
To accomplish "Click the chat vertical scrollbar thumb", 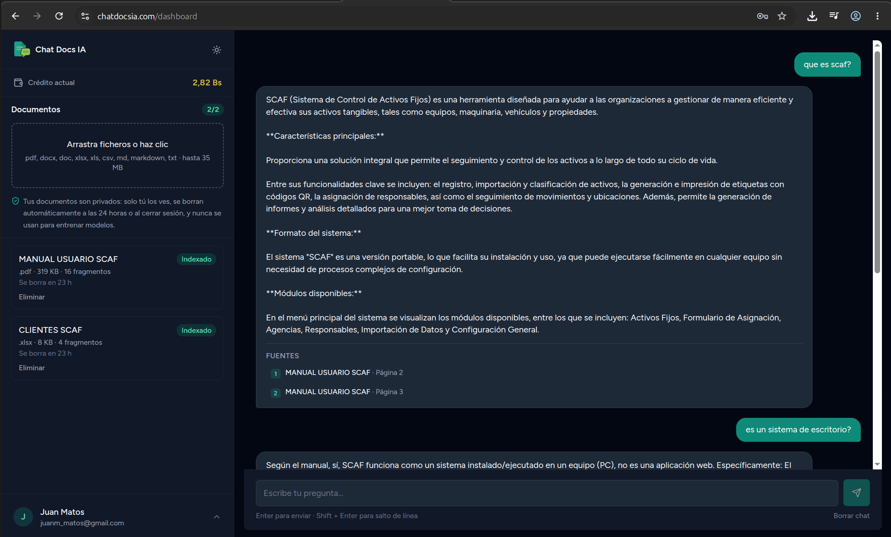I will tap(878, 162).
